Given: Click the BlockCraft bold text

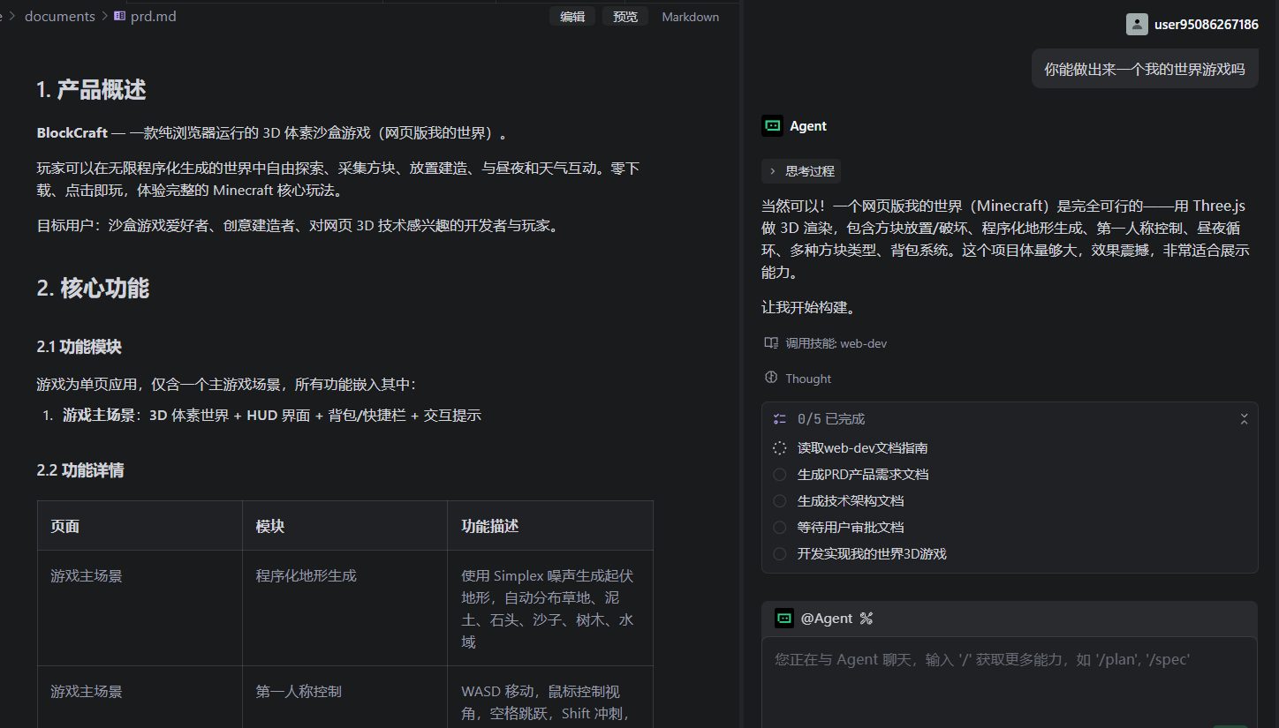Looking at the screenshot, I should coord(72,132).
